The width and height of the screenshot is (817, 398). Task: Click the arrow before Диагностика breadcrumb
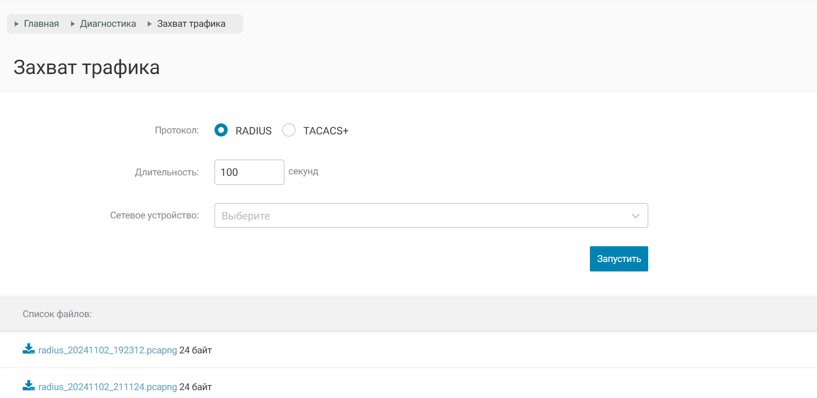click(x=73, y=24)
